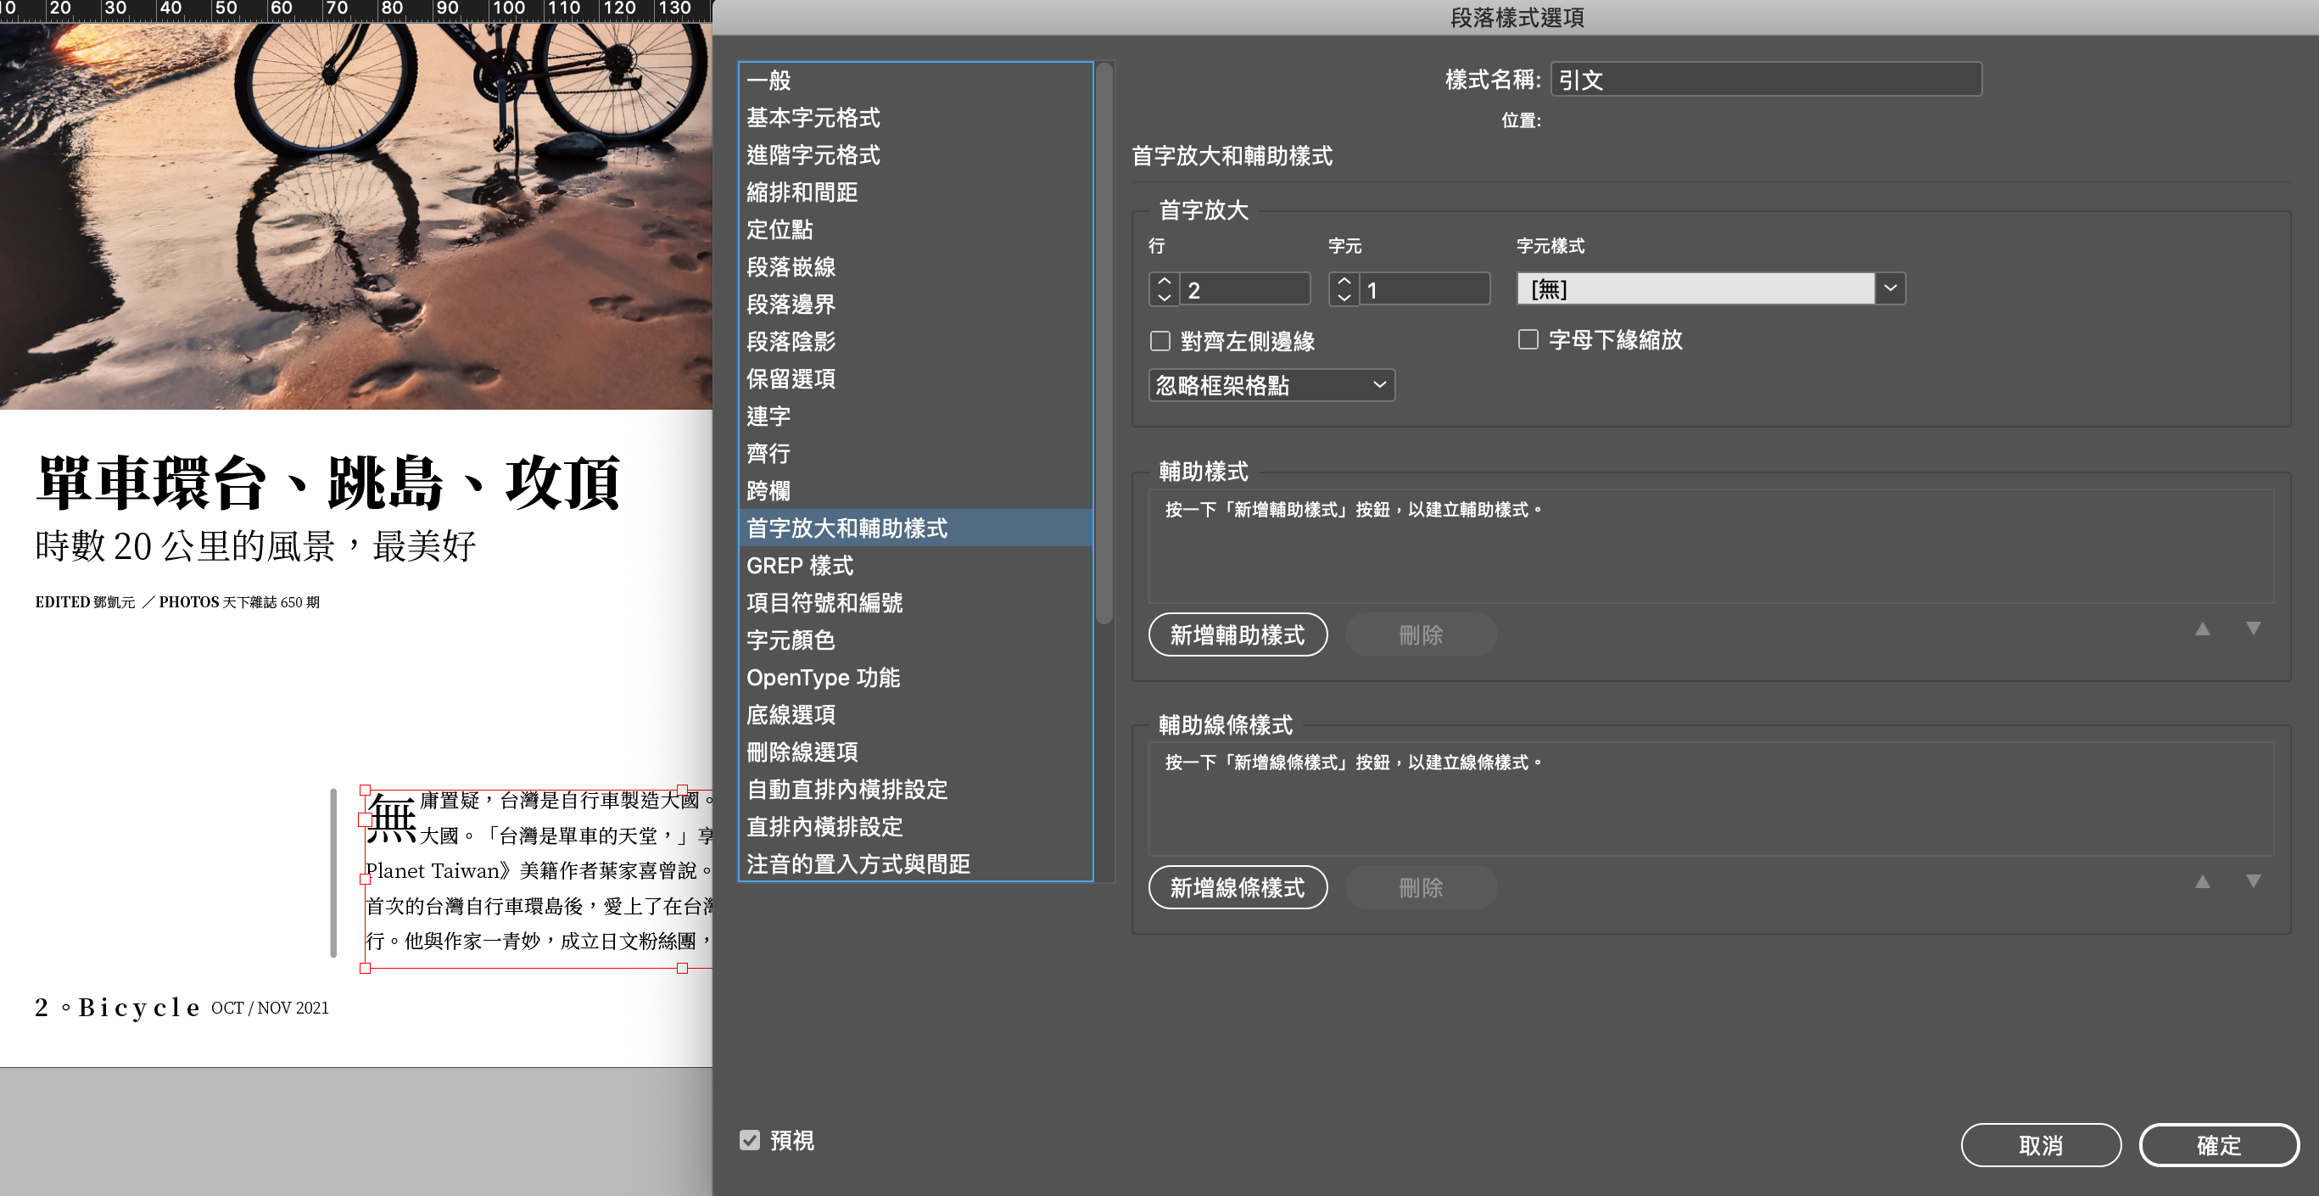The width and height of the screenshot is (2319, 1196).
Task: Click the category list scrollbar
Action: (x=1104, y=342)
